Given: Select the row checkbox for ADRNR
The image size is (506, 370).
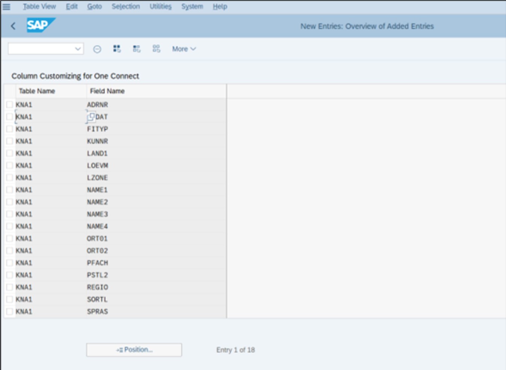Looking at the screenshot, I should point(9,105).
